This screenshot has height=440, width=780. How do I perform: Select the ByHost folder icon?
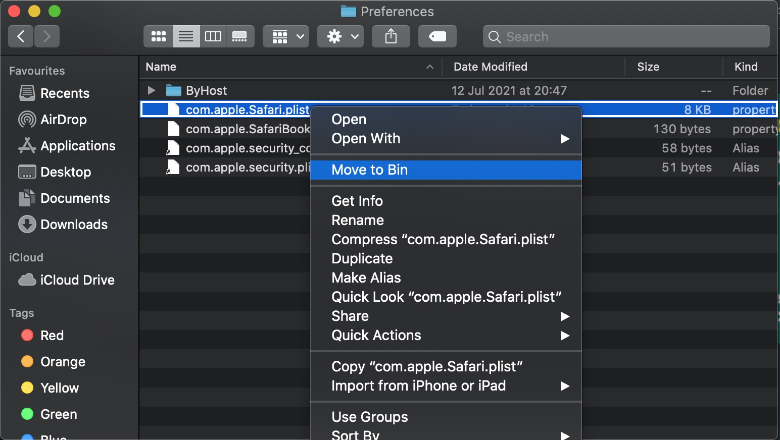(173, 90)
